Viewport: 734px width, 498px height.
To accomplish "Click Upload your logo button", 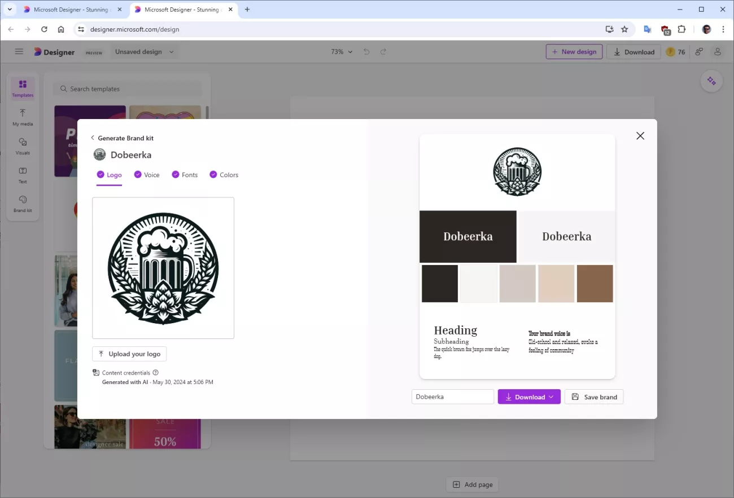I will coord(129,354).
